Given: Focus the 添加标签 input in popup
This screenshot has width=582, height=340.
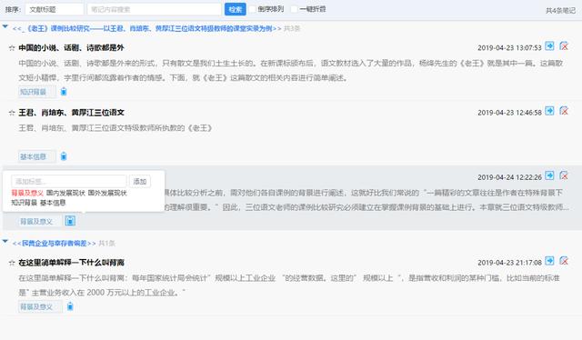Looking at the screenshot, I should pos(69,182).
